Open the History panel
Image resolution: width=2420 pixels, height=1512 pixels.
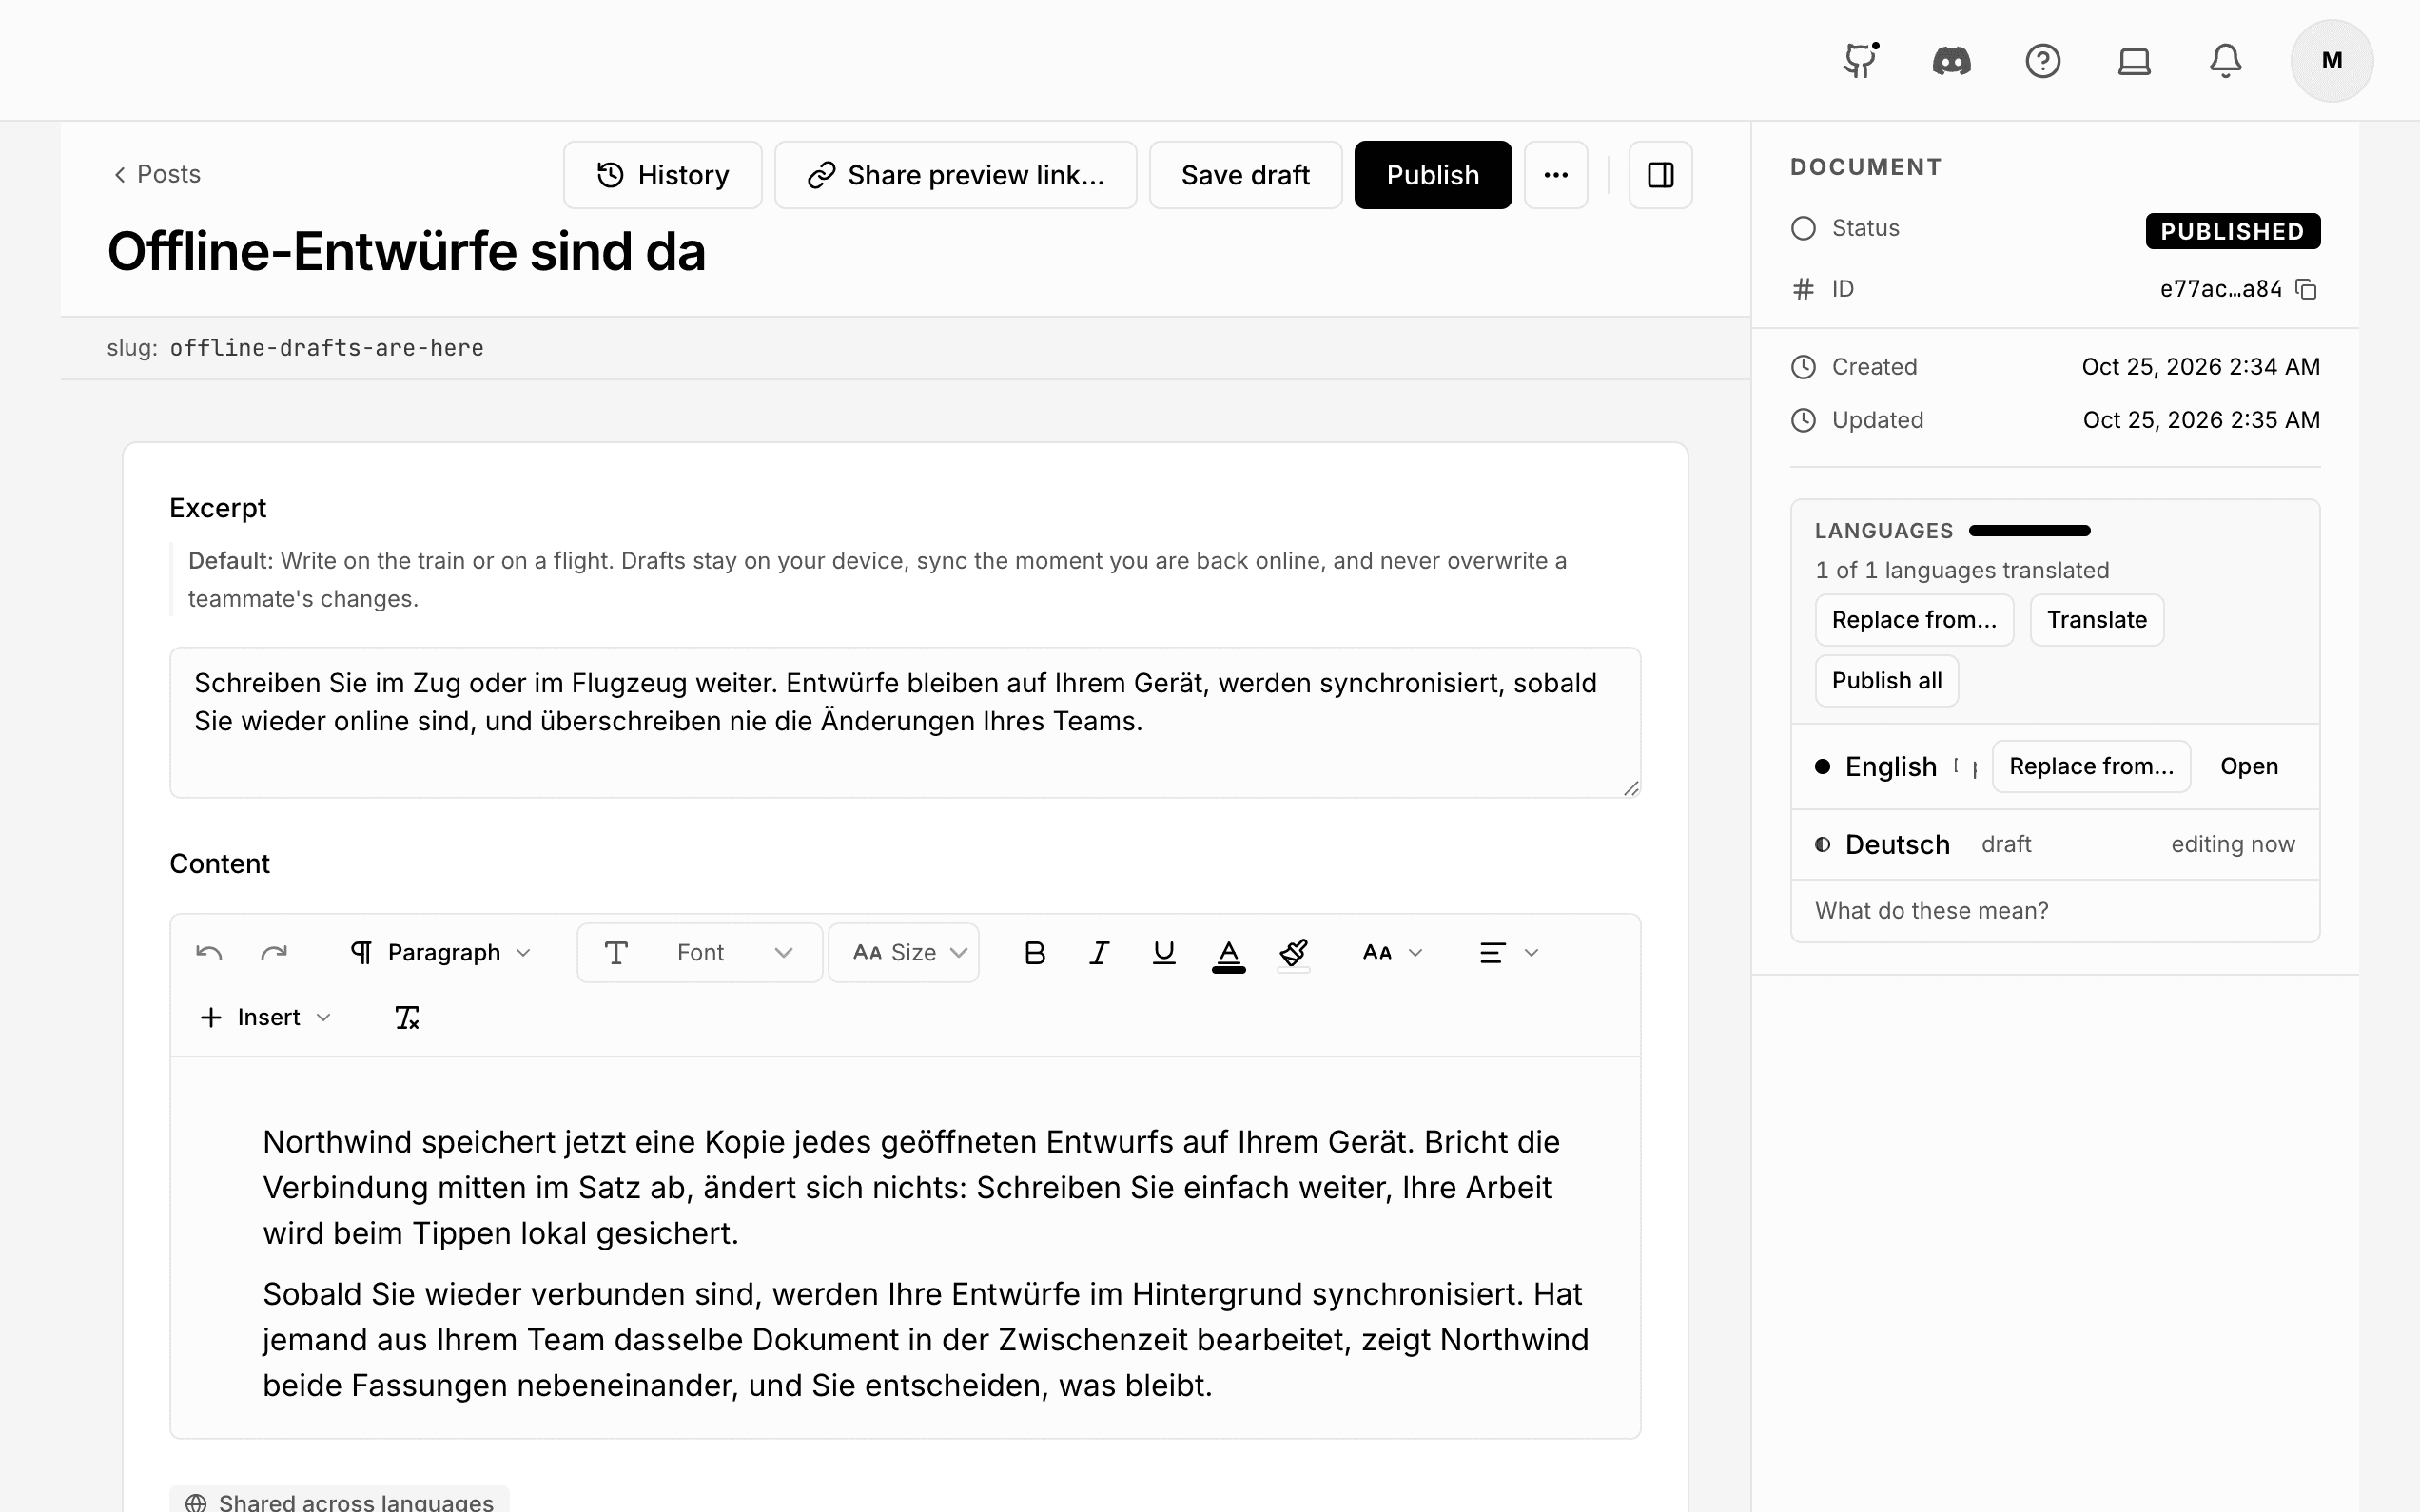pos(662,175)
